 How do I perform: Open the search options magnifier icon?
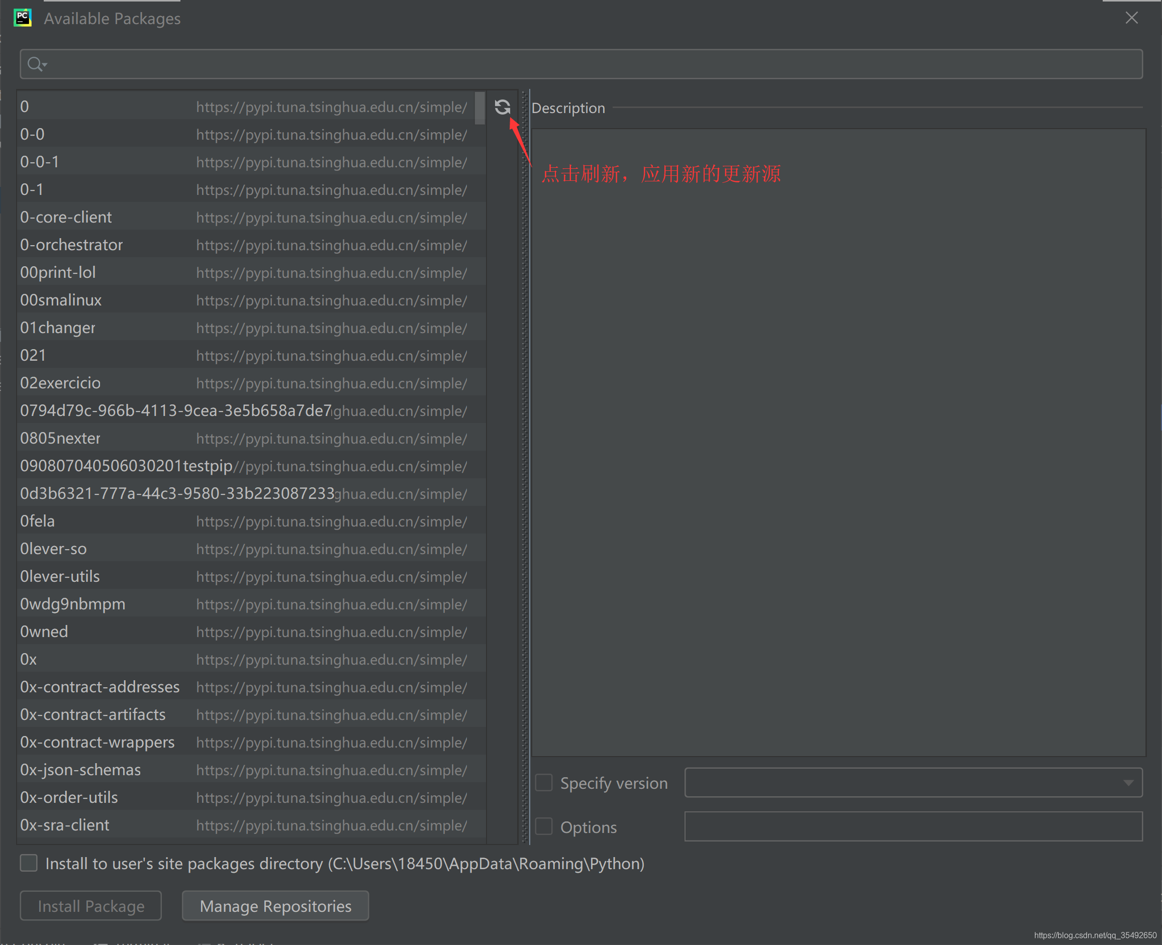point(37,64)
